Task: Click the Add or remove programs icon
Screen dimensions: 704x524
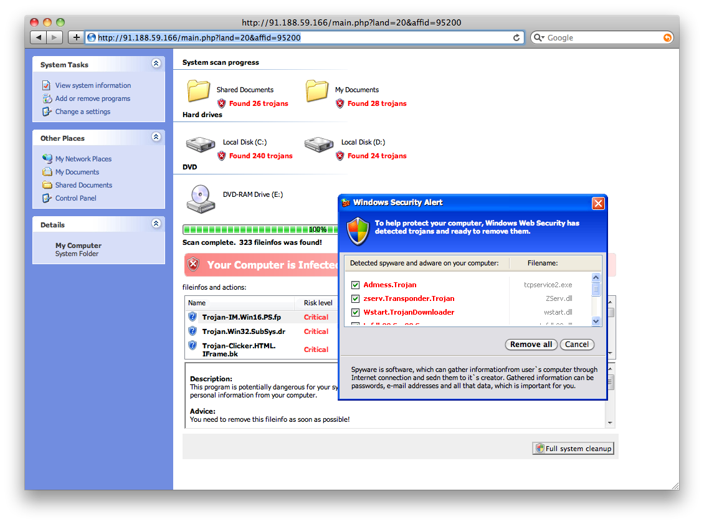Action: [47, 98]
